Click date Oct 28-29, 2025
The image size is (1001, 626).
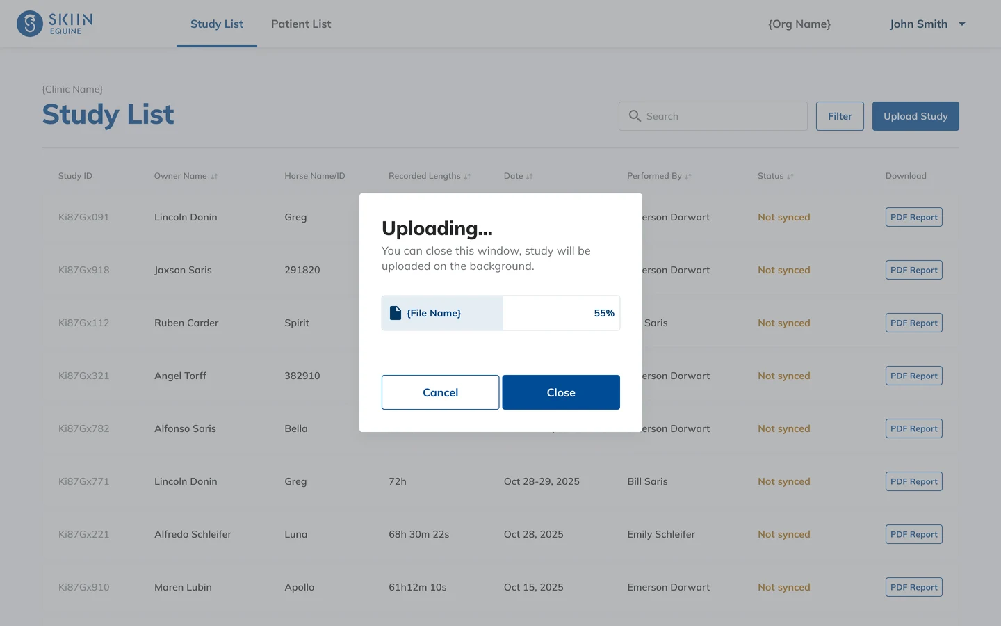[x=542, y=481]
